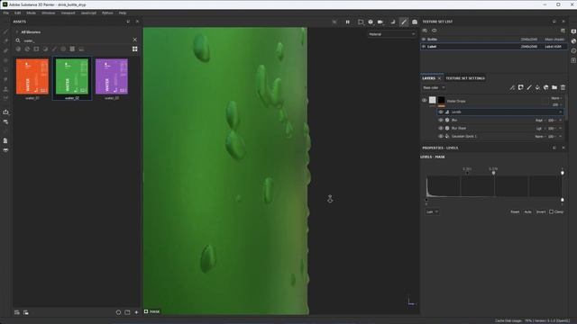Toggle visibility of Levels effect
This screenshot has height=324, width=577.
(441, 112)
